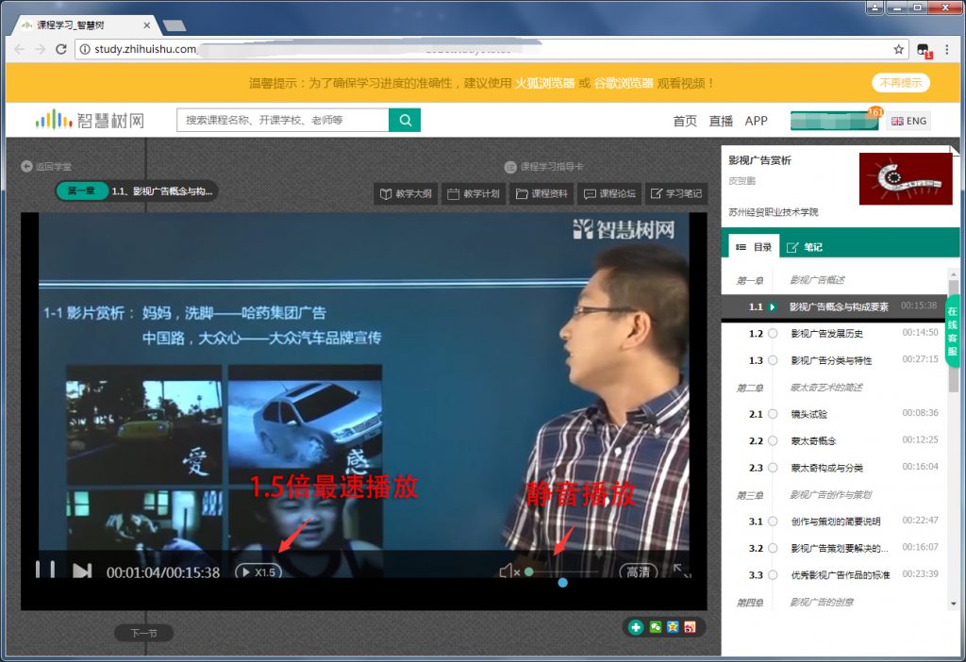The width and height of the screenshot is (966, 662).
Task: Click the green search magnifier icon
Action: [x=406, y=121]
